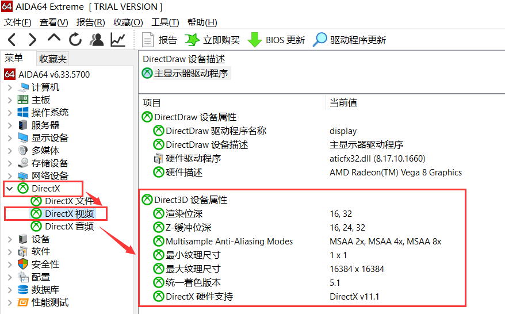505x314 pixels.
Task: Expand the 数据库 tree node
Action: [x=10, y=289]
